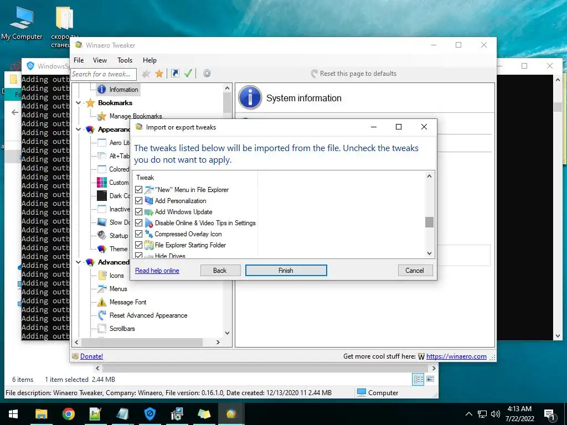Click the Bookmarks star category icon
This screenshot has width=567, height=425.
point(90,103)
